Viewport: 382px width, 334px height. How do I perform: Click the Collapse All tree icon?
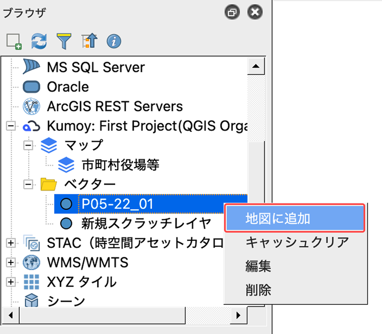coord(89,41)
